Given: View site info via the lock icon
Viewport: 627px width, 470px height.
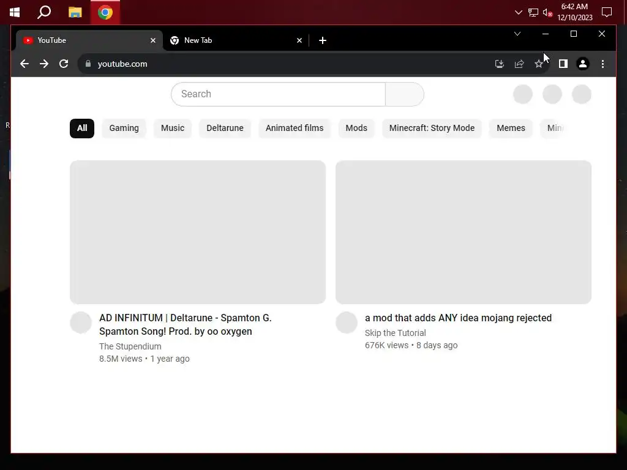Looking at the screenshot, I should (88, 64).
